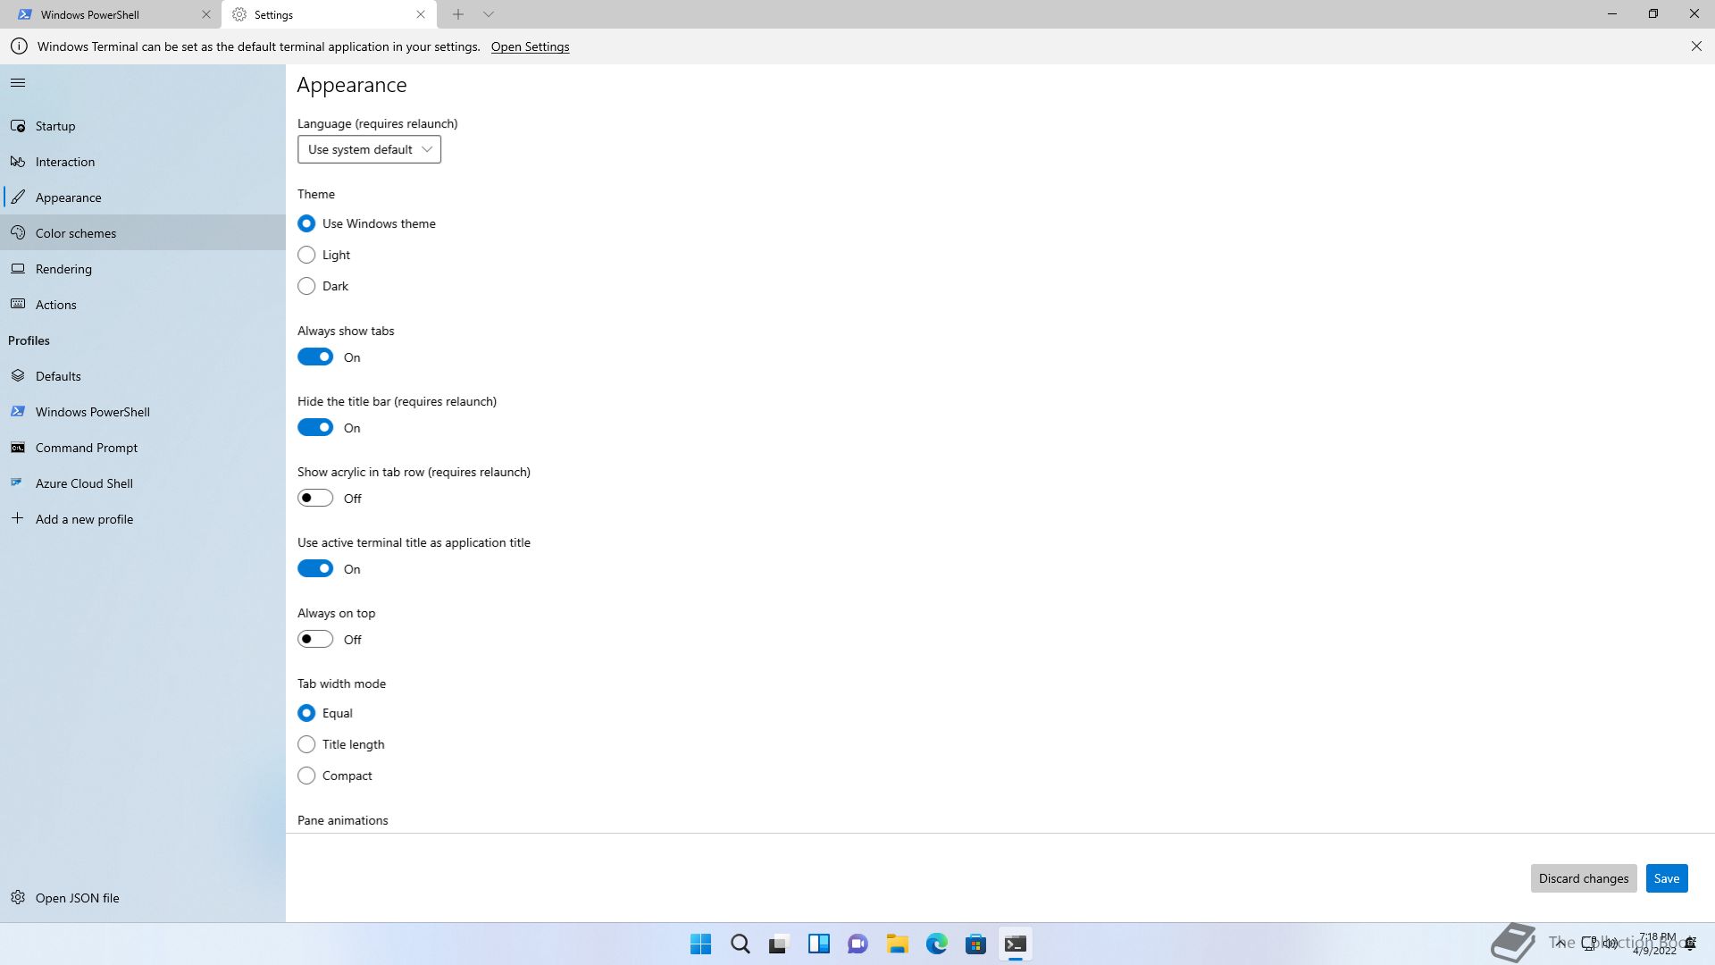
Task: Click the Command Prompt profile icon
Action: 18,448
